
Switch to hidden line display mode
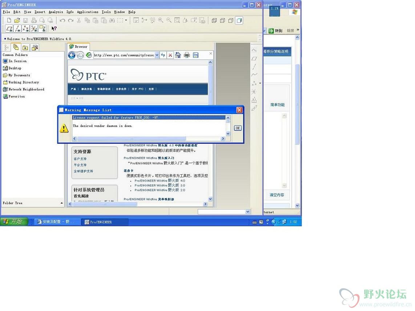[x=223, y=20]
